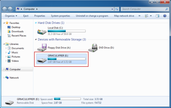This screenshot has width=171, height=108.
Task: Collapse the Libraries tree section
Action: pyautogui.click(x=4, y=44)
